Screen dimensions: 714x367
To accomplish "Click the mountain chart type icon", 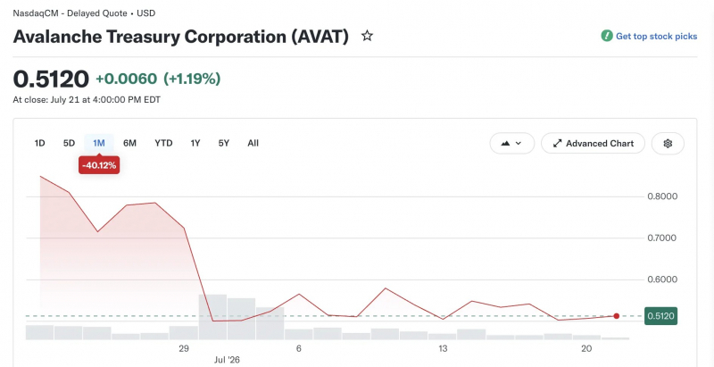I will pyautogui.click(x=505, y=144).
